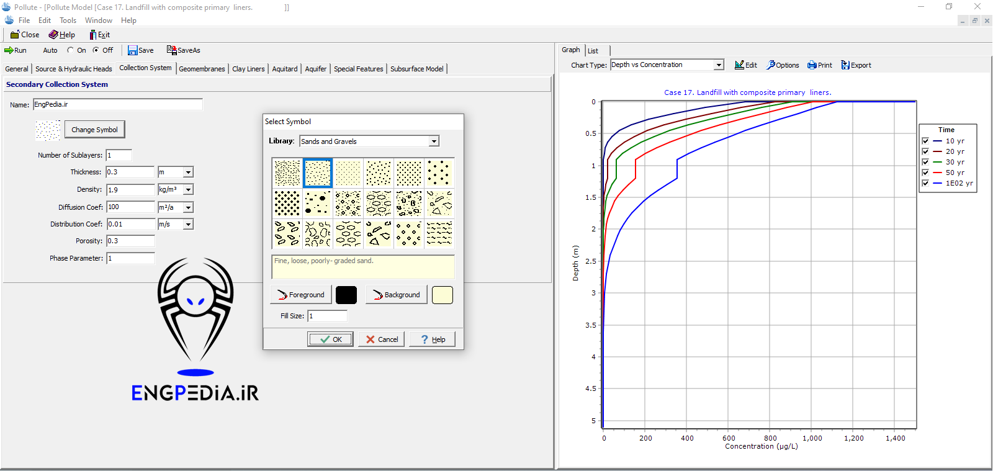Click the Number of Sublayers field

coord(119,155)
